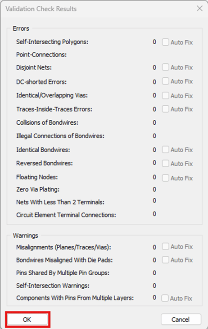Select the Nets With Less Than 2 Terminals label

pyautogui.click(x=60, y=202)
